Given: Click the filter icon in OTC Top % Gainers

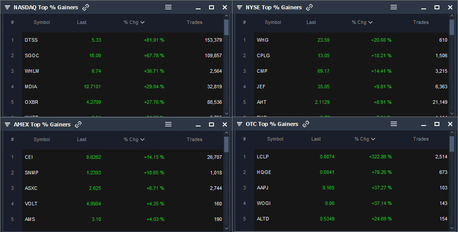Looking at the screenshot, I should point(240,124).
